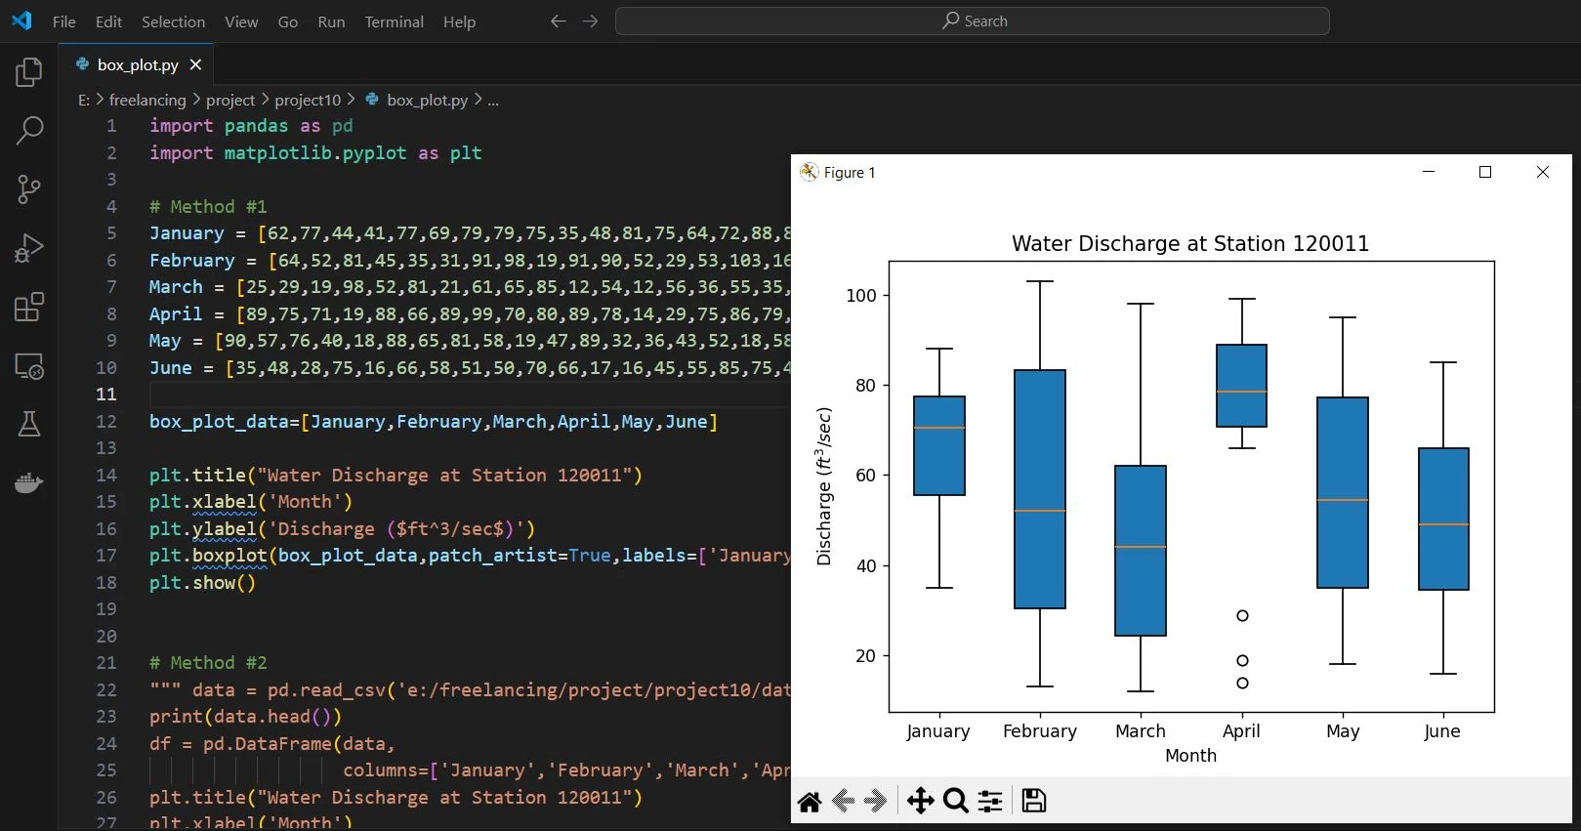Click the VS Code logo icon

(x=21, y=21)
